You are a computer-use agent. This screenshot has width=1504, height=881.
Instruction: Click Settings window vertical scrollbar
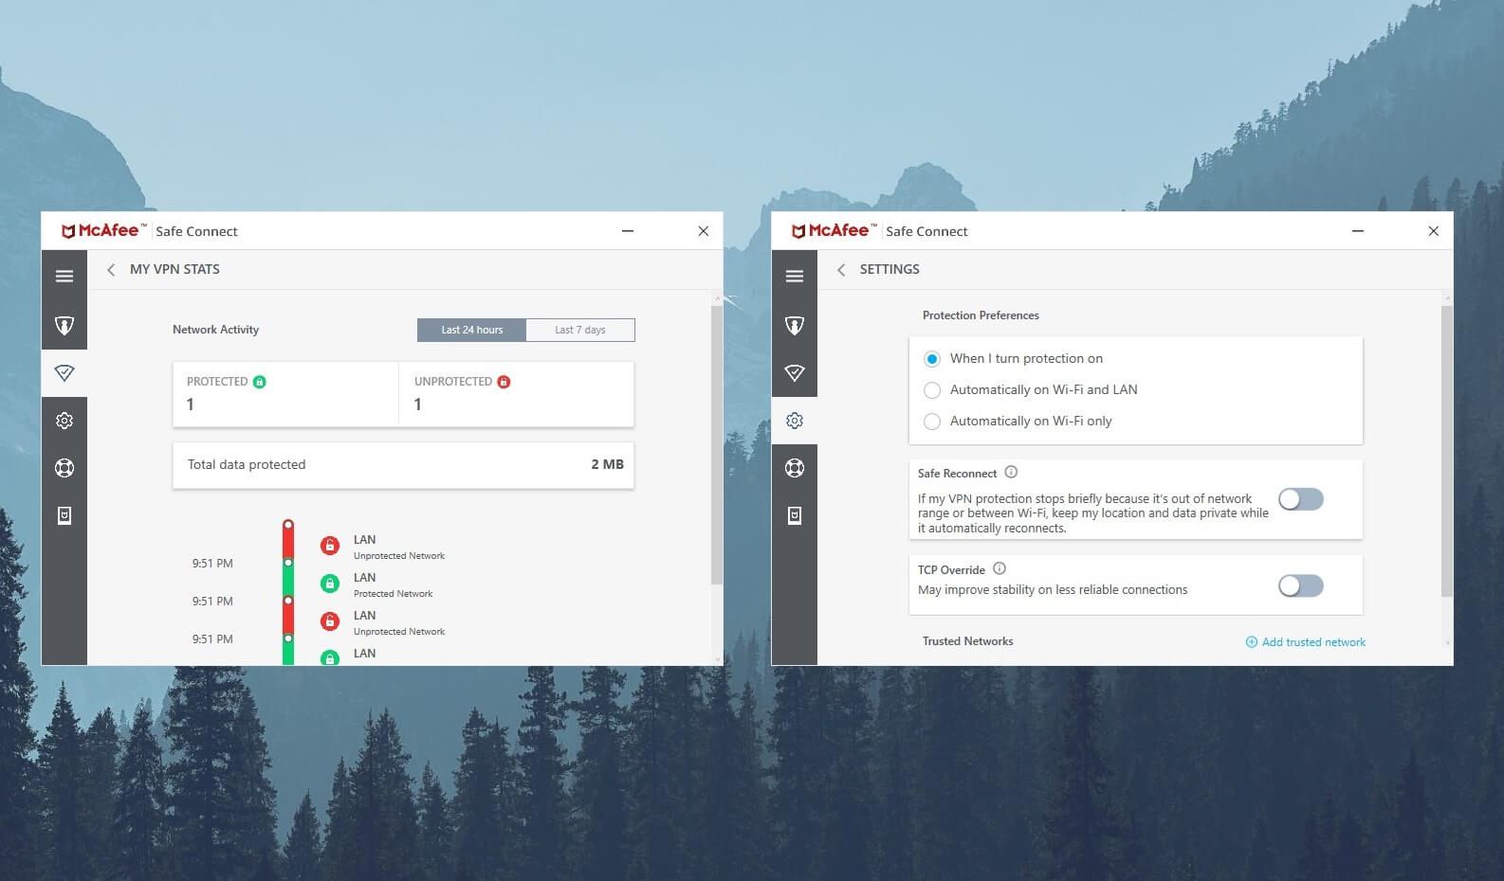coord(1447,451)
